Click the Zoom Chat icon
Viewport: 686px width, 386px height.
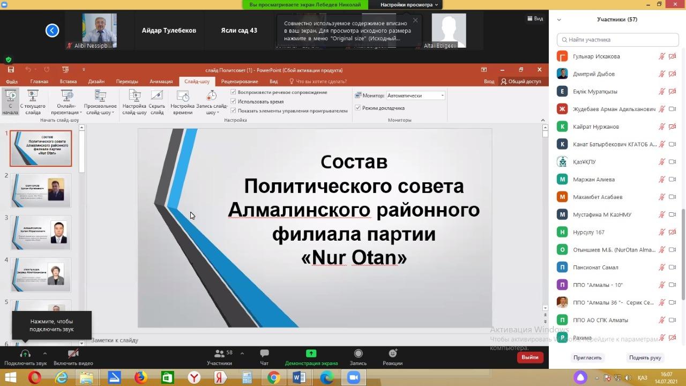[264, 354]
